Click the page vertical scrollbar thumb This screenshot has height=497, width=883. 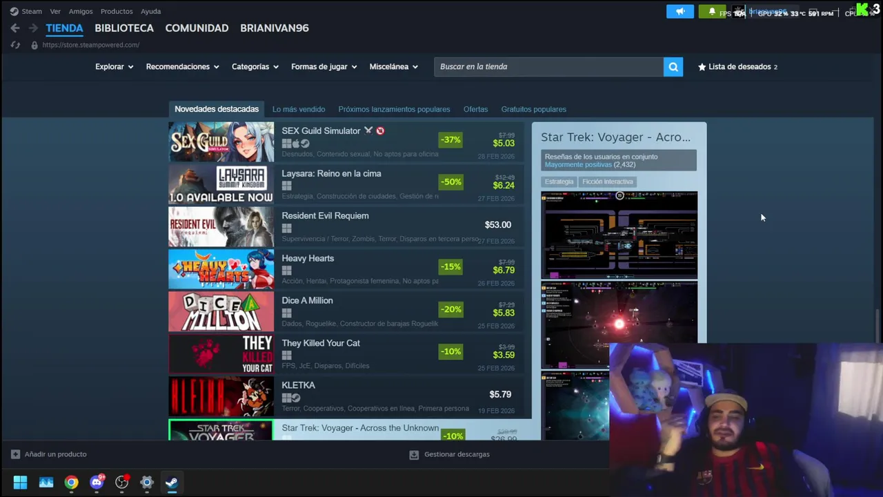click(877, 326)
